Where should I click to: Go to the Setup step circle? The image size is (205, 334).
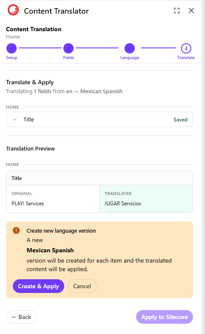[x=12, y=48]
